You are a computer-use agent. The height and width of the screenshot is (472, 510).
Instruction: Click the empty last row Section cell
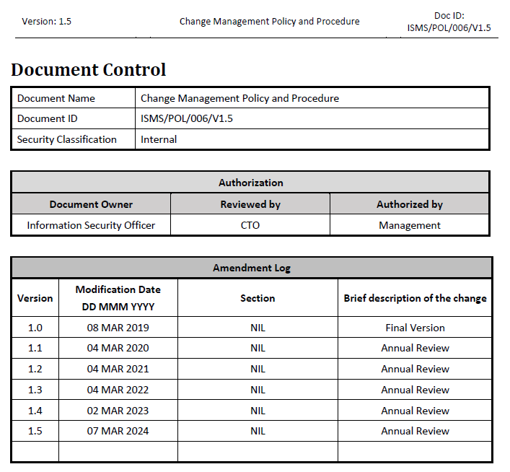(x=258, y=452)
